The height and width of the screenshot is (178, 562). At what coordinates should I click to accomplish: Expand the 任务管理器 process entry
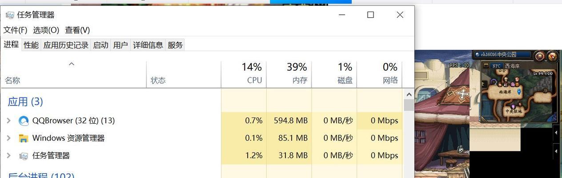(8, 156)
